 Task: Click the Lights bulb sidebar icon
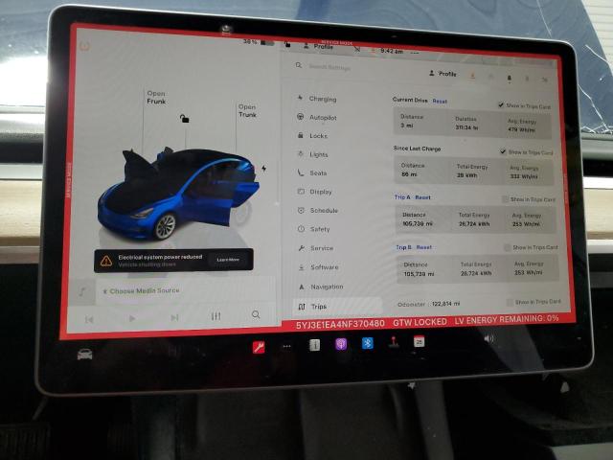tap(300, 153)
